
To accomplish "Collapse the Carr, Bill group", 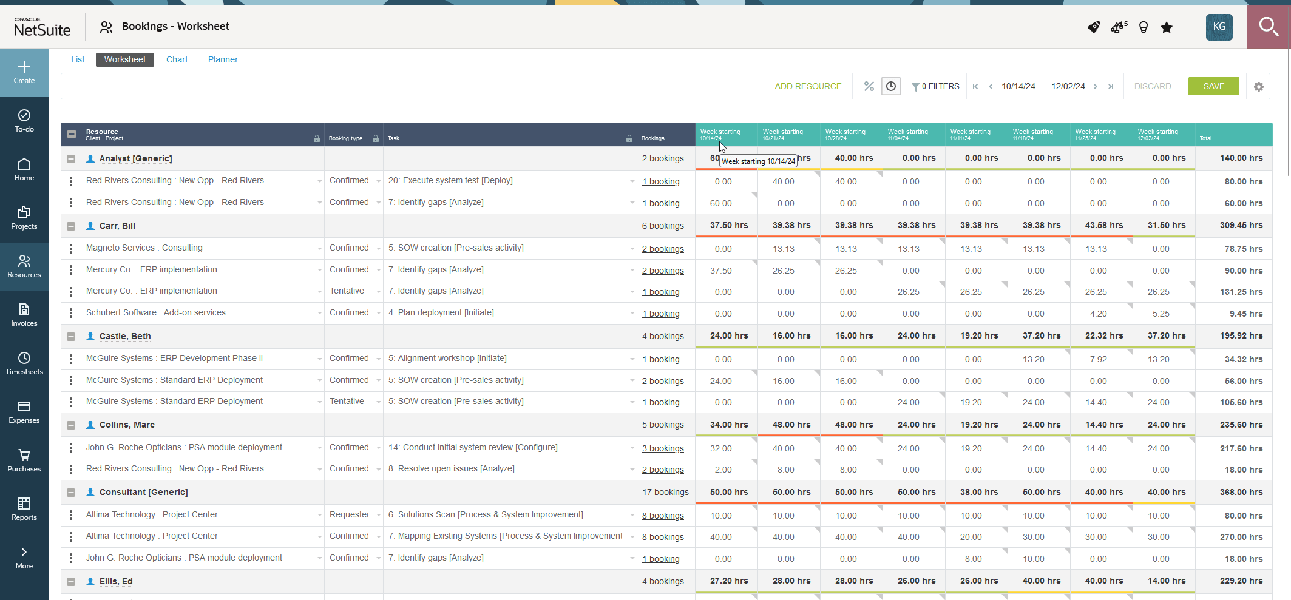I will [71, 226].
